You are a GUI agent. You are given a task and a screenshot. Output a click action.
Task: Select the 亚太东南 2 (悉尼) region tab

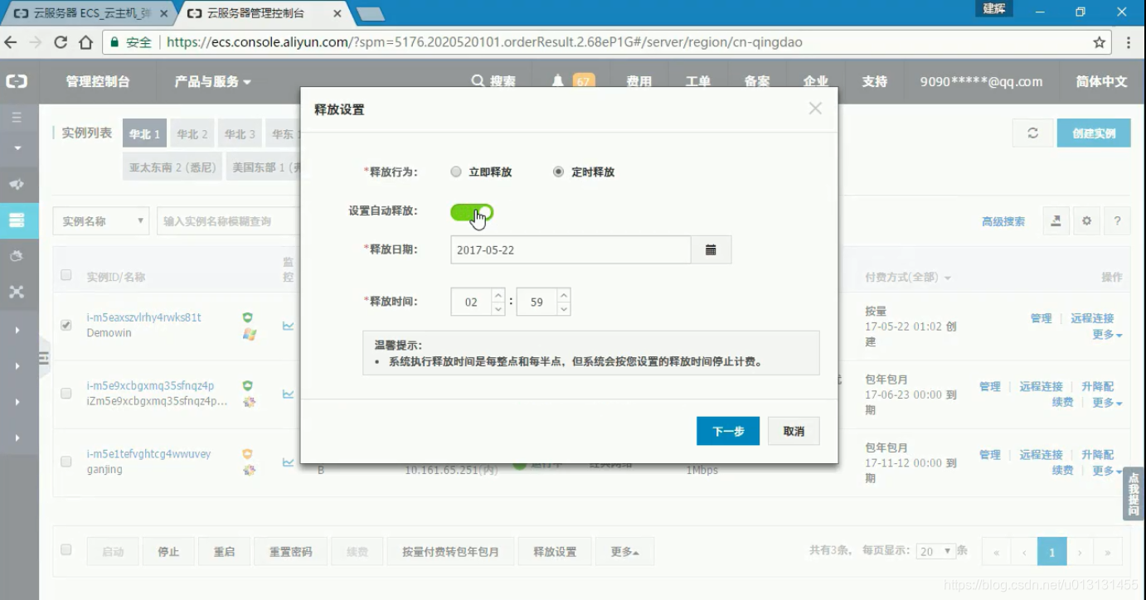[x=172, y=167]
